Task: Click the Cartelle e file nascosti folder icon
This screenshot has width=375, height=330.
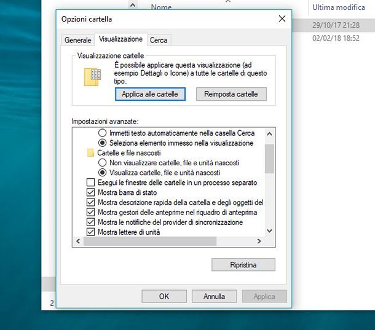Action: coord(90,153)
